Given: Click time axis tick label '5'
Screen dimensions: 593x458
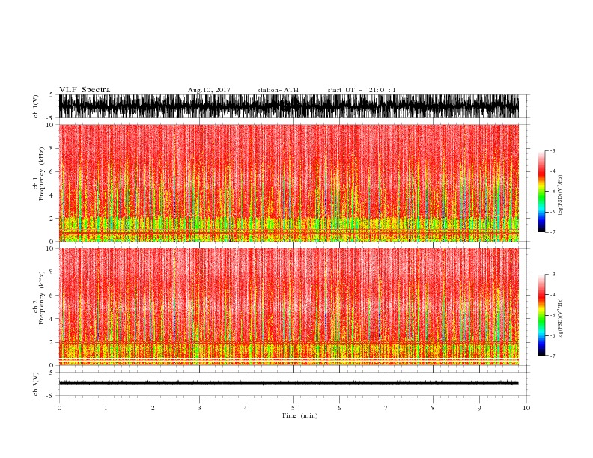Looking at the screenshot, I should point(293,408).
